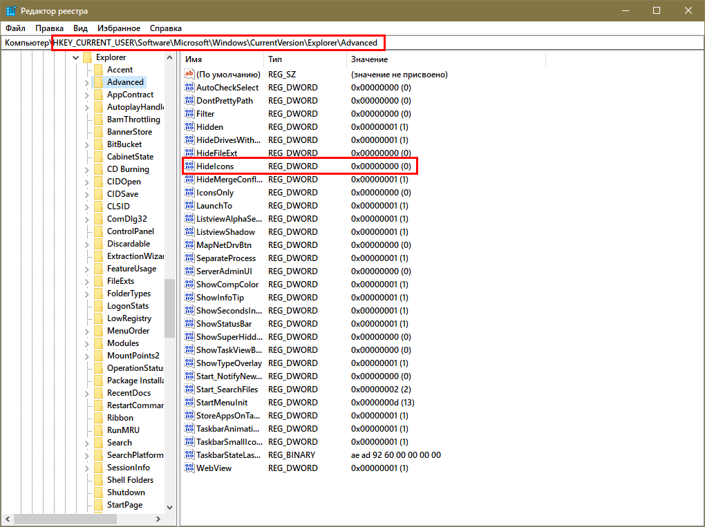Open the Файл menu
The image size is (705, 527).
pyautogui.click(x=15, y=28)
